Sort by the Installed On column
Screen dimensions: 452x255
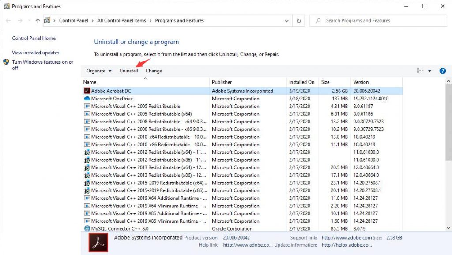(x=303, y=82)
